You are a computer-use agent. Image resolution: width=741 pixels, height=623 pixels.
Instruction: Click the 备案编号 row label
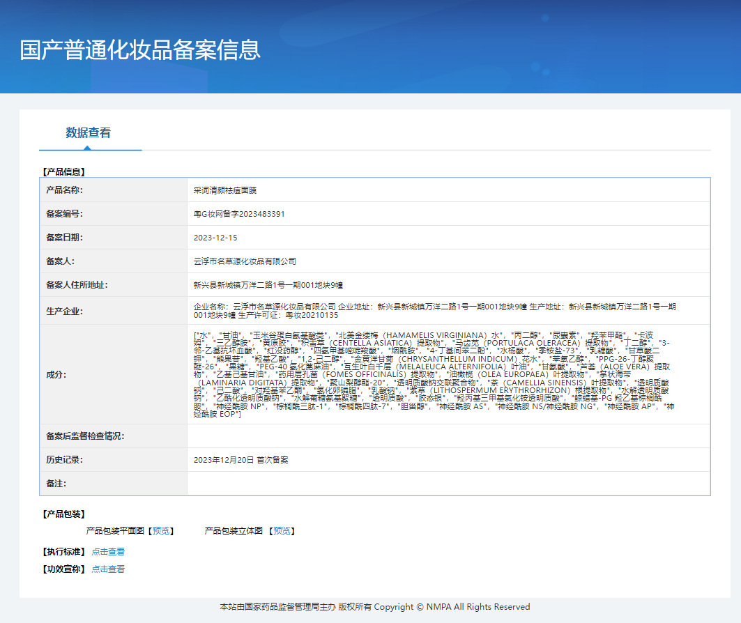click(64, 213)
